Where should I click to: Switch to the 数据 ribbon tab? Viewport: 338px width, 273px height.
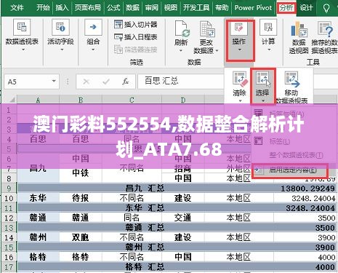coord(132,8)
